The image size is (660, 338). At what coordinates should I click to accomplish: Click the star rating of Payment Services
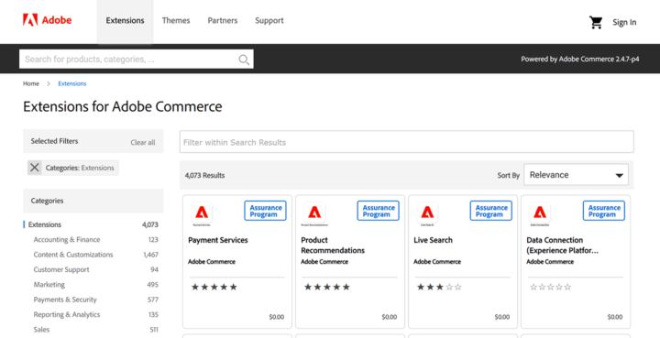click(x=214, y=287)
